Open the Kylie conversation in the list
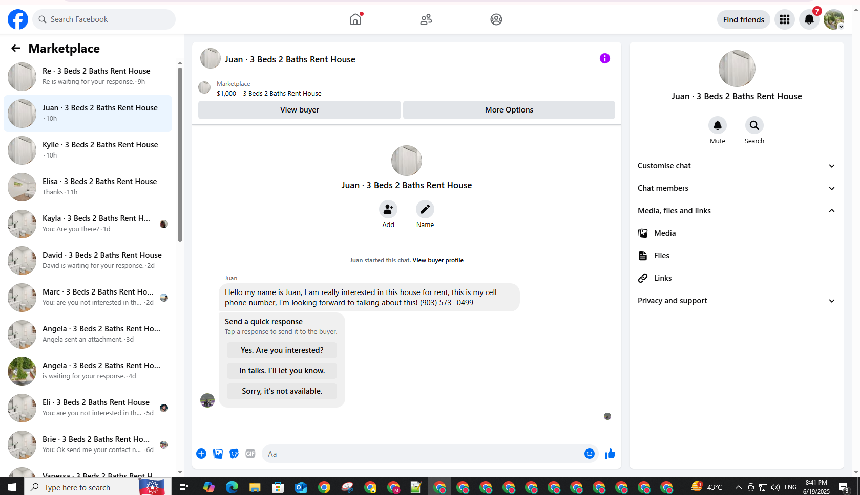Viewport: 860px width, 495px height. pos(88,150)
